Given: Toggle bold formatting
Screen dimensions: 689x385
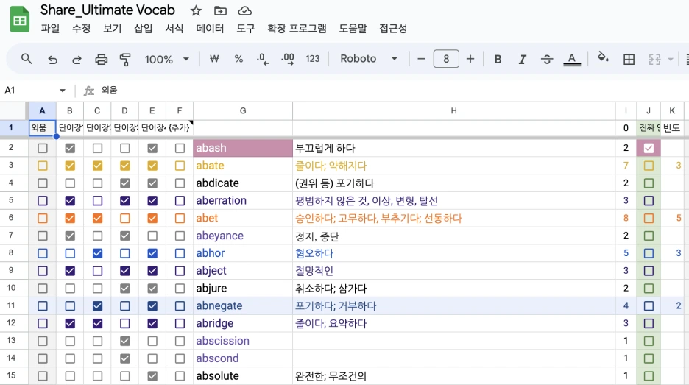Looking at the screenshot, I should click(x=498, y=59).
